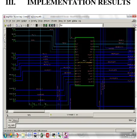Open the Window menu
The width and height of the screenshot is (137, 139).
[x=75, y=21]
